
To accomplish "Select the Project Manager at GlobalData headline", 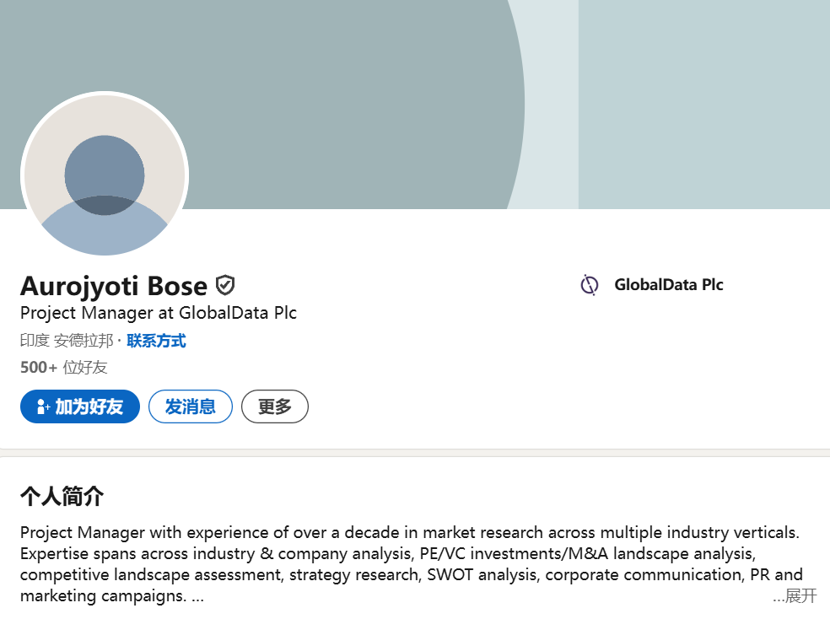I will (x=159, y=313).
